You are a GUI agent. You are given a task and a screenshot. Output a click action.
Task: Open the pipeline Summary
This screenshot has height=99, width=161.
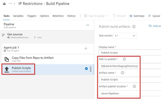[x=139, y=16]
